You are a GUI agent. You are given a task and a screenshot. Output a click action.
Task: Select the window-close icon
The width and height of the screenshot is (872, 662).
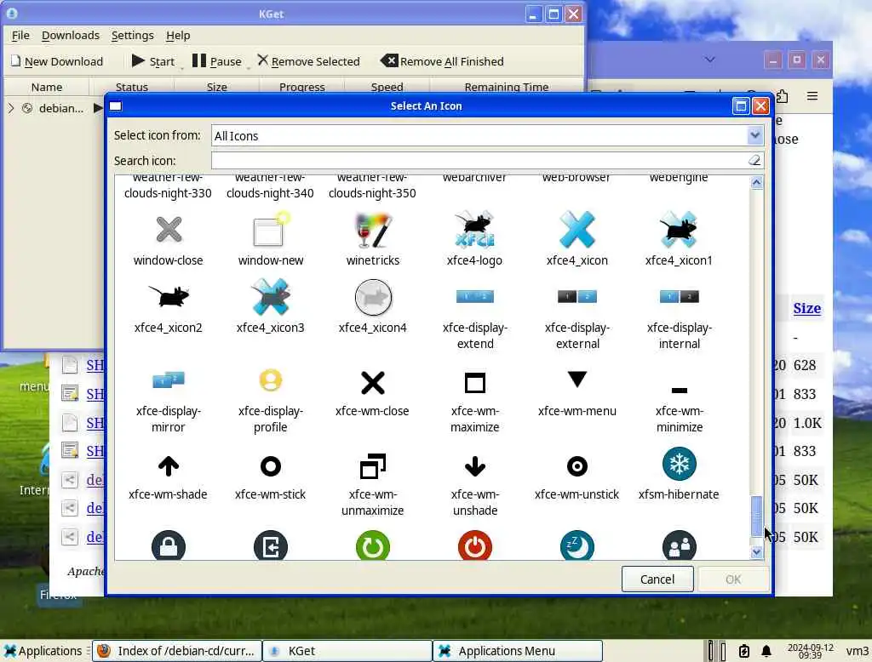click(x=169, y=230)
